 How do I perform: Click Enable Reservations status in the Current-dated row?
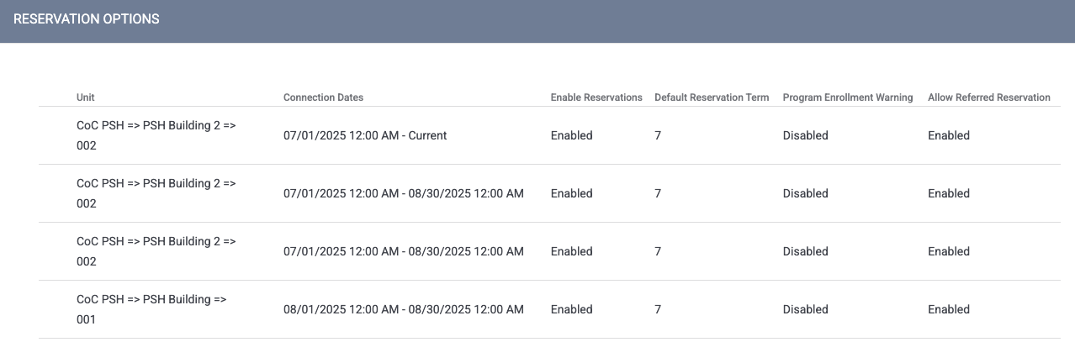[x=571, y=135]
